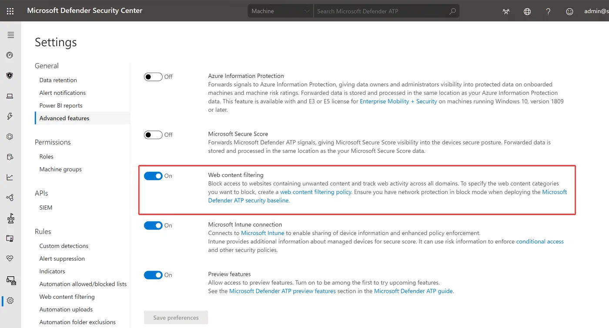Open the web content filtering policy link

click(x=316, y=192)
